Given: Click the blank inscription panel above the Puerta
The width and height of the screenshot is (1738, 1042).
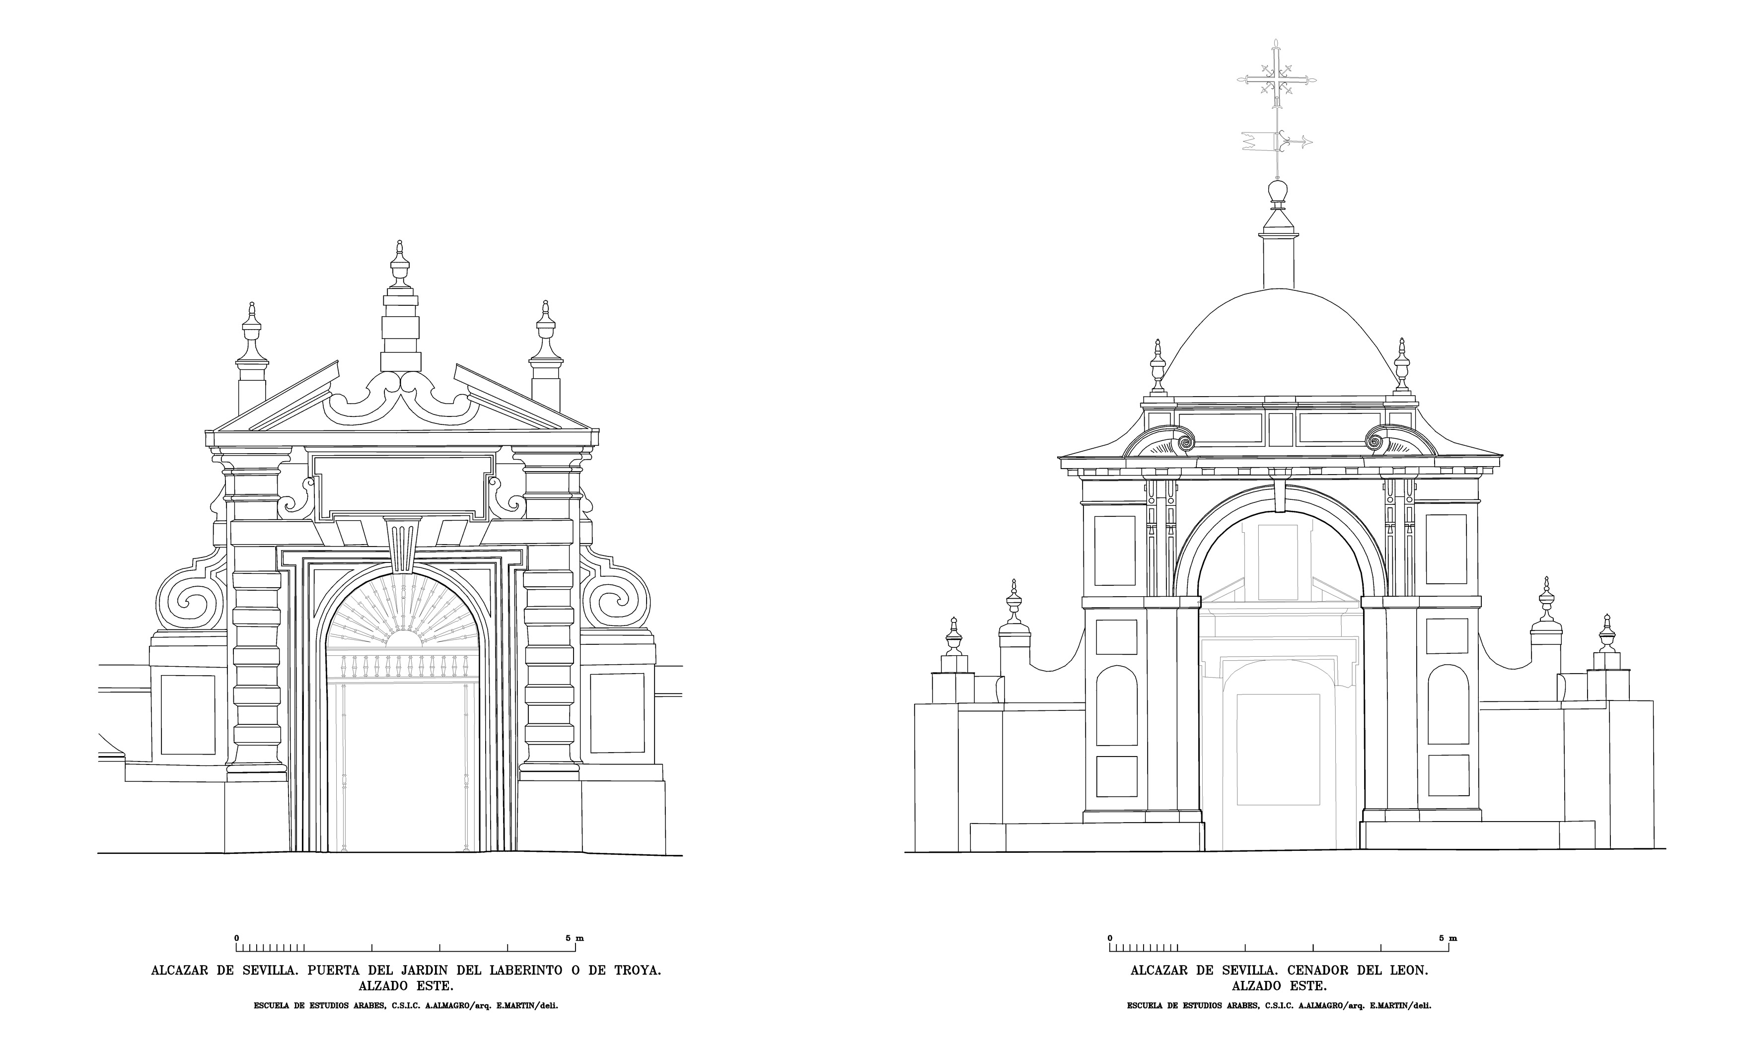Looking at the screenshot, I should click(403, 486).
